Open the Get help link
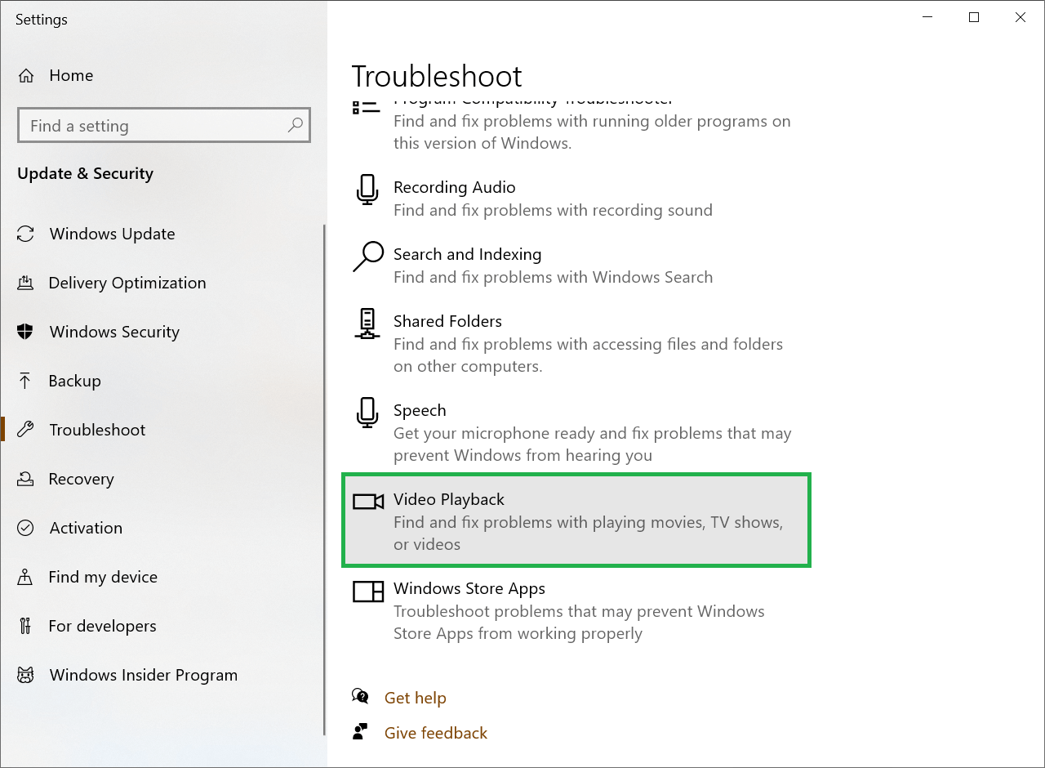 coord(416,698)
